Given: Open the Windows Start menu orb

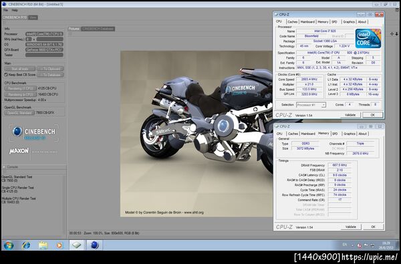Looking at the screenshot, I should (9, 245).
